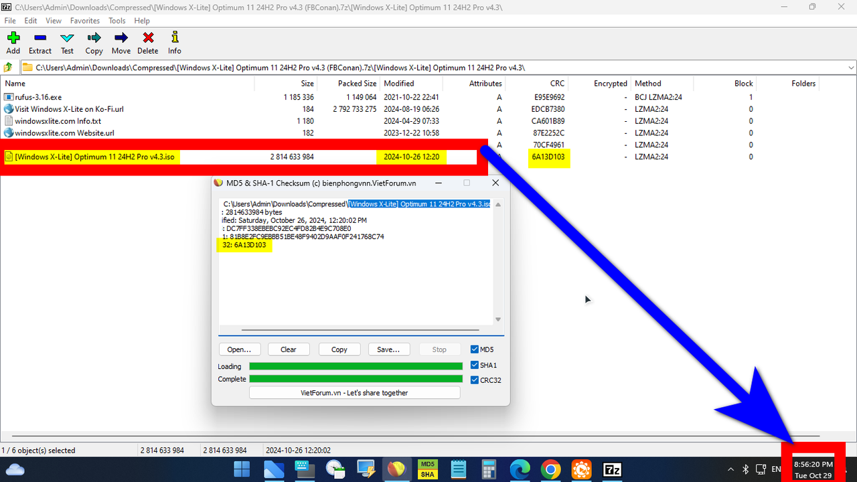
Task: Open the address bar path dropdown
Action: [x=850, y=67]
